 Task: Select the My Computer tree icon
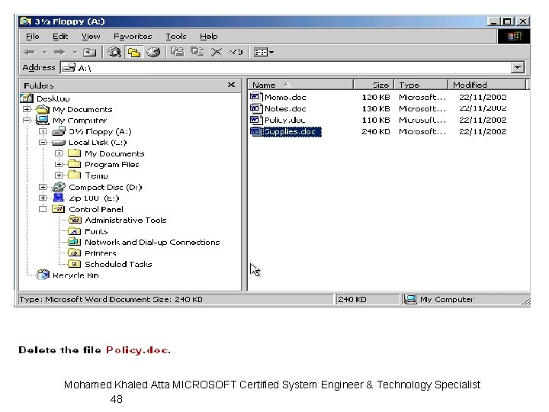pos(43,121)
